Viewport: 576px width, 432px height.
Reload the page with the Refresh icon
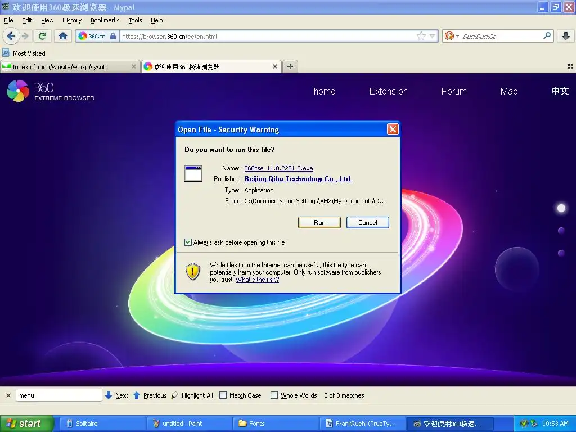[42, 36]
